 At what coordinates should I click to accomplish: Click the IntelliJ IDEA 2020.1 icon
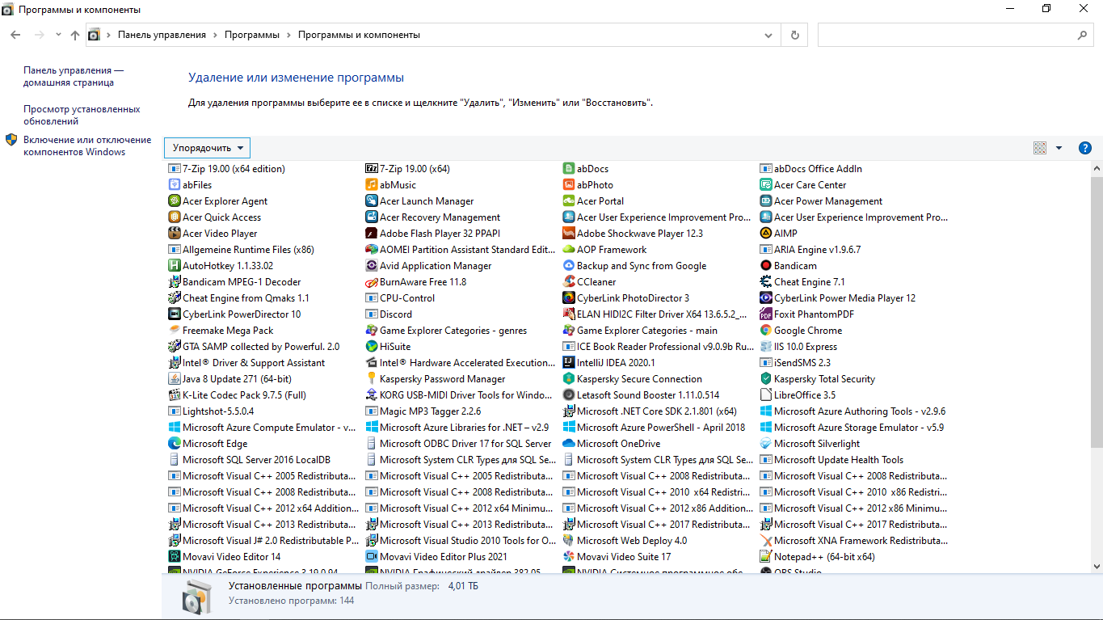tap(569, 363)
